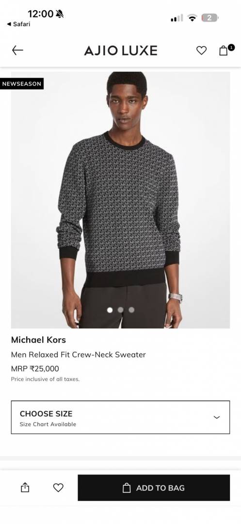Select the second image carousel dot

[120, 310]
